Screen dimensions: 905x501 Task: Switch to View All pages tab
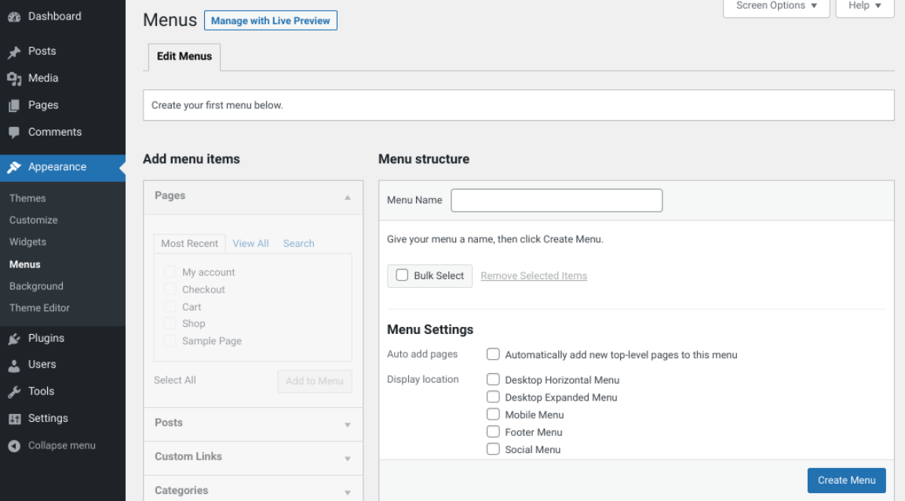(250, 243)
